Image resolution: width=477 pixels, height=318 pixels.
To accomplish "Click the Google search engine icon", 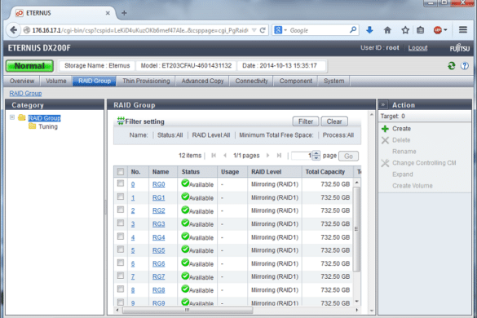I will [278, 30].
